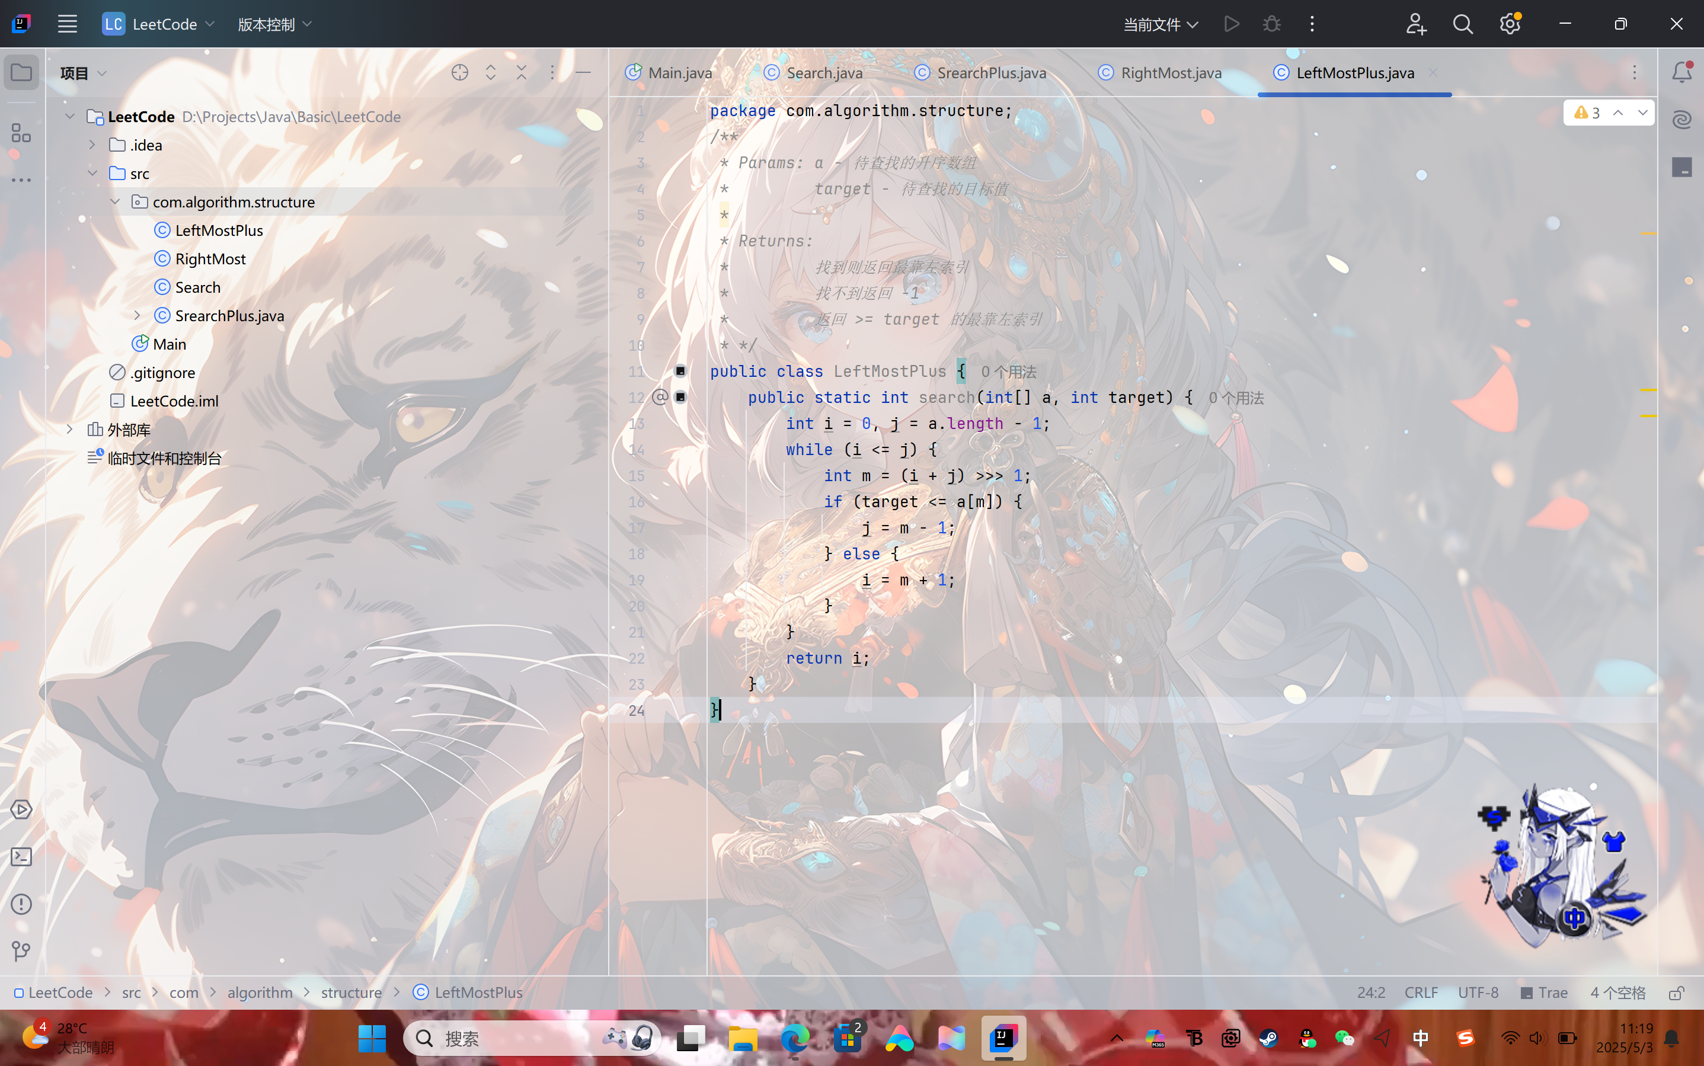Screen dimensions: 1704x1066
Task: Expand the .idea folder
Action: click(x=92, y=145)
